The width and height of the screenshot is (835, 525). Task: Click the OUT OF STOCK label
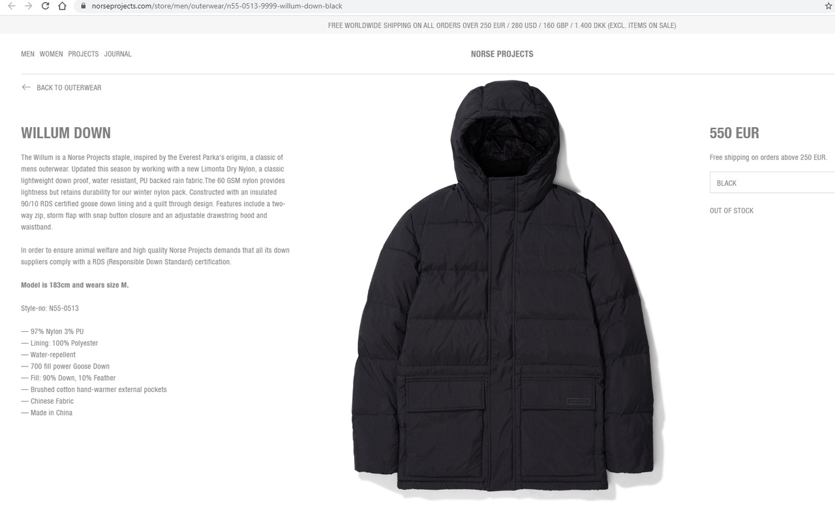(x=731, y=211)
